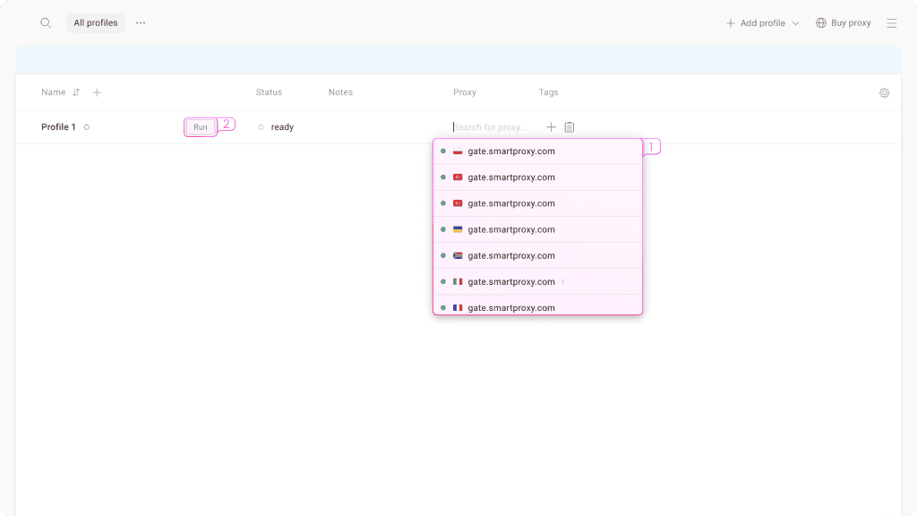This screenshot has height=516, width=917.
Task: Click the search magnifier icon
Action: 46,23
